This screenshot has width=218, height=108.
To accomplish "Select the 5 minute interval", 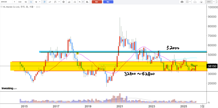I will tap(14, 2).
